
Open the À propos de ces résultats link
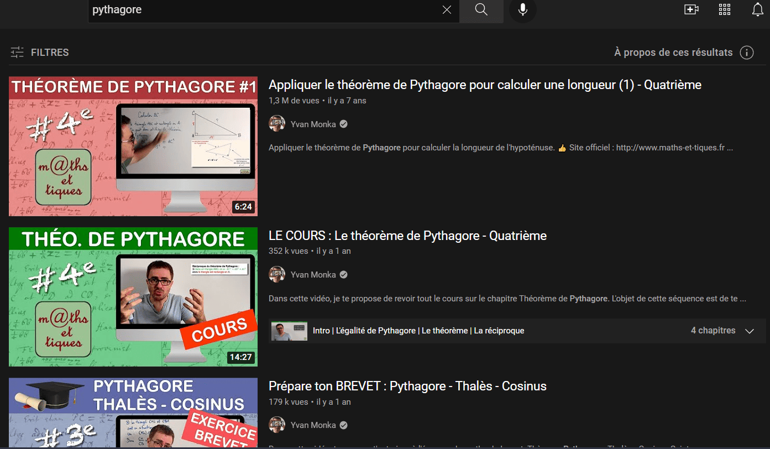pos(673,53)
